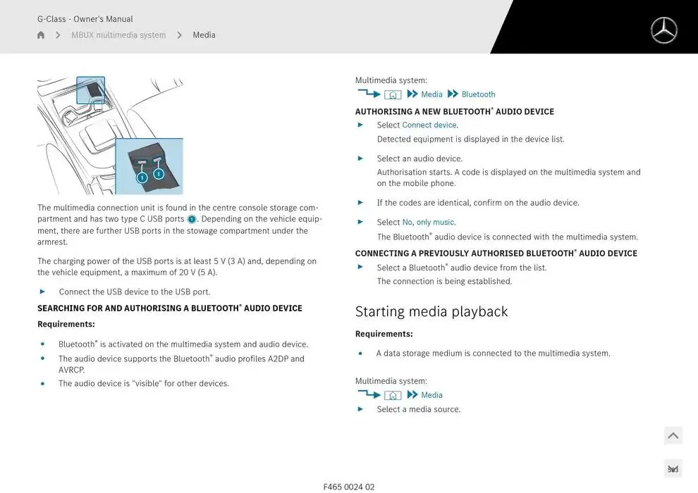Click the double-arrow icon before Bluetooth
698x493 pixels.
[453, 94]
